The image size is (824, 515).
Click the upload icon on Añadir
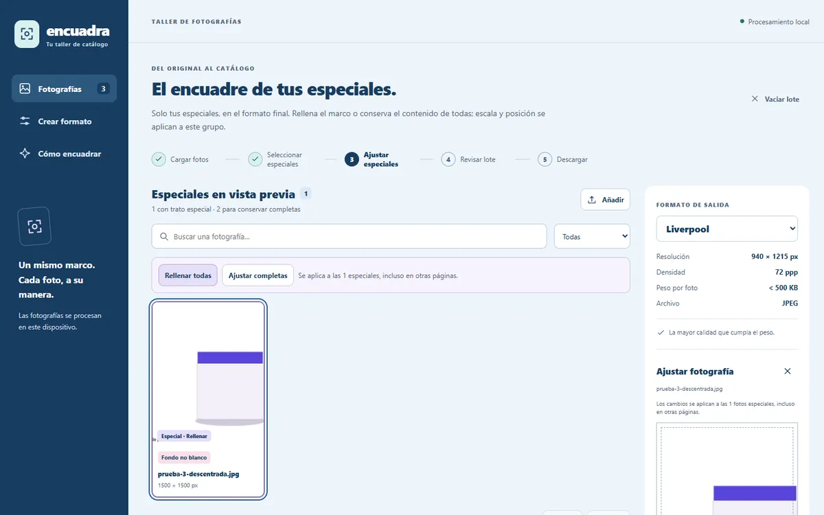click(592, 200)
